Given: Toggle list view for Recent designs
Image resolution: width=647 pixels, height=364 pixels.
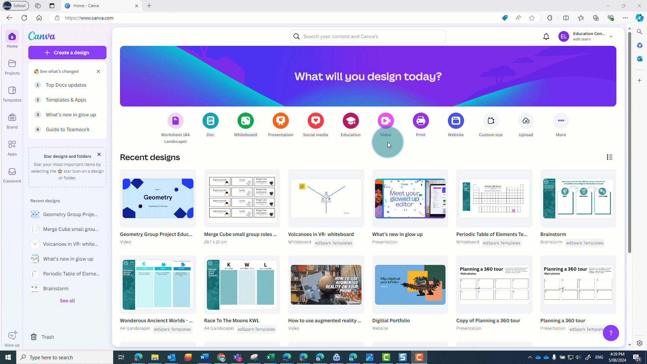Looking at the screenshot, I should pyautogui.click(x=609, y=157).
